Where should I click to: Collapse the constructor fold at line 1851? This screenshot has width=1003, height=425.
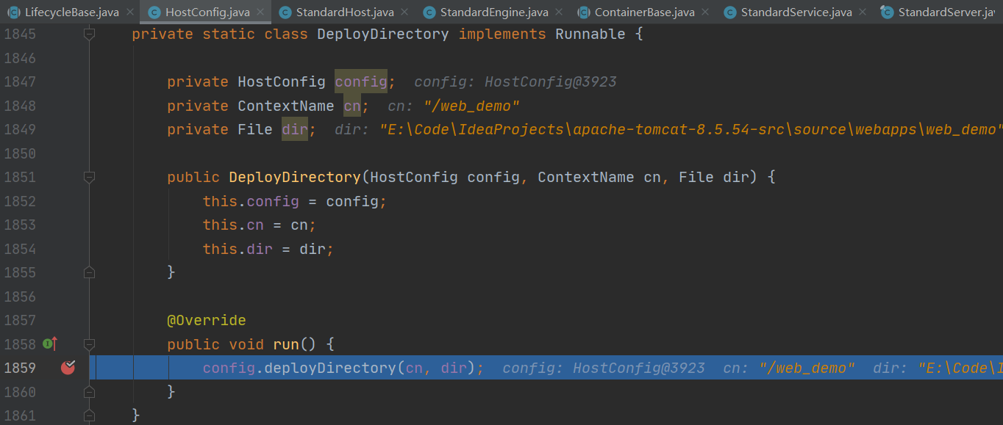point(89,177)
